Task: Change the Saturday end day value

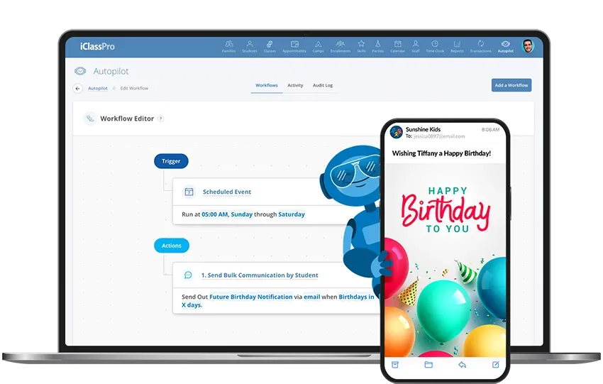Action: pos(292,214)
